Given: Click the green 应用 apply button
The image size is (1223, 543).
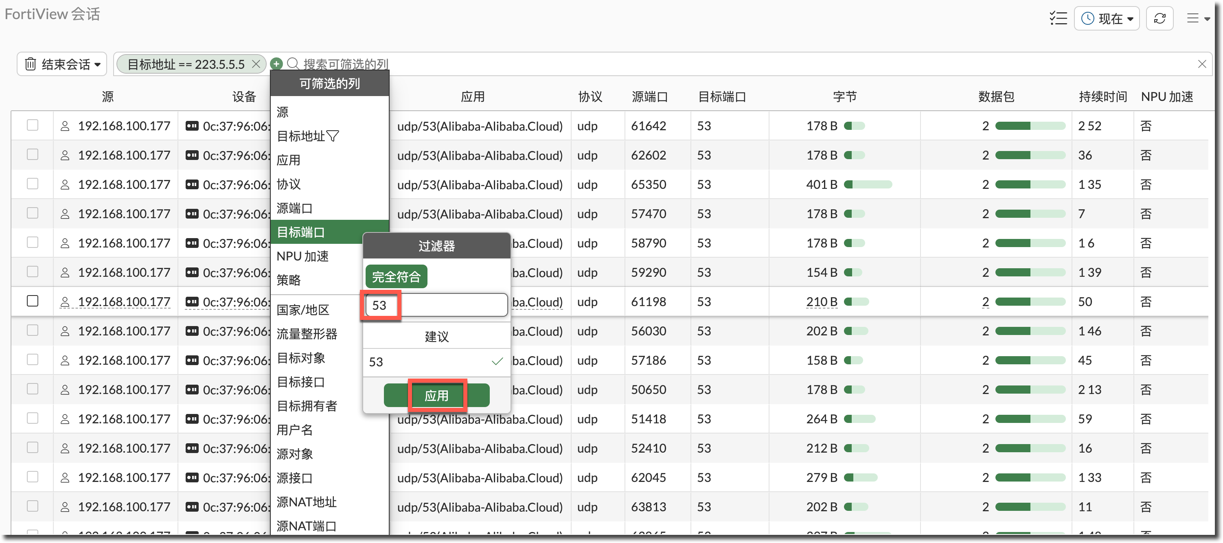Looking at the screenshot, I should coord(436,395).
